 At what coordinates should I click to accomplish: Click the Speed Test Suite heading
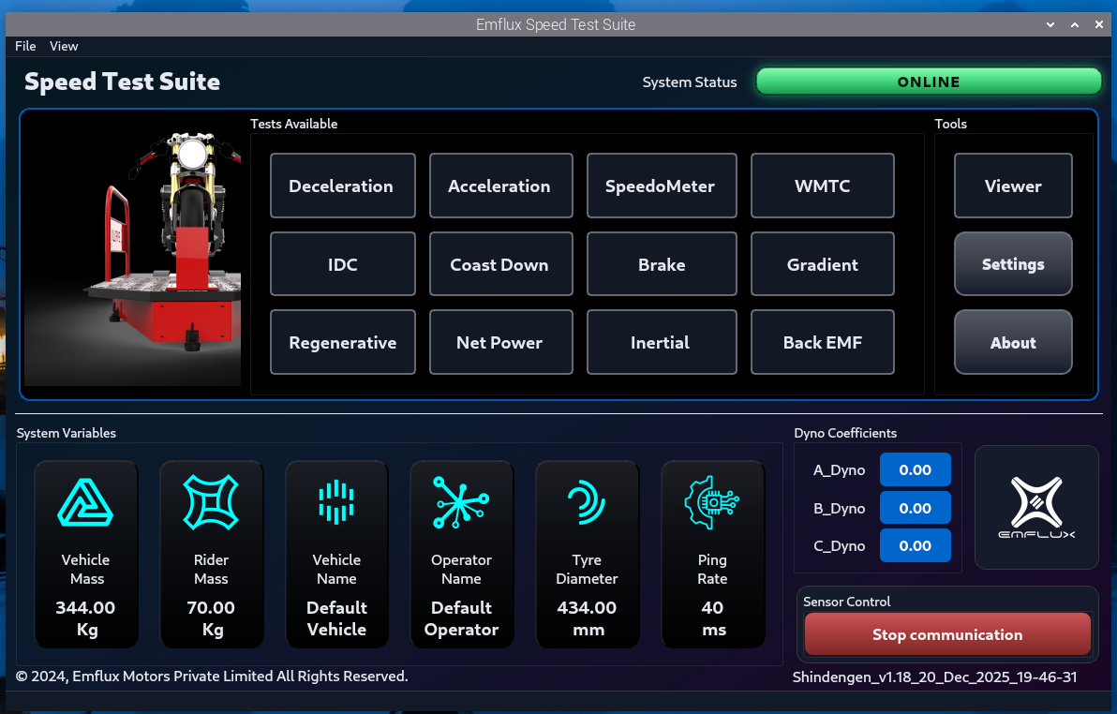click(x=122, y=82)
